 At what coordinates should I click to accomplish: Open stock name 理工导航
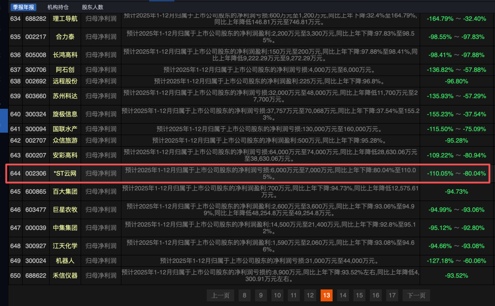[x=65, y=19]
